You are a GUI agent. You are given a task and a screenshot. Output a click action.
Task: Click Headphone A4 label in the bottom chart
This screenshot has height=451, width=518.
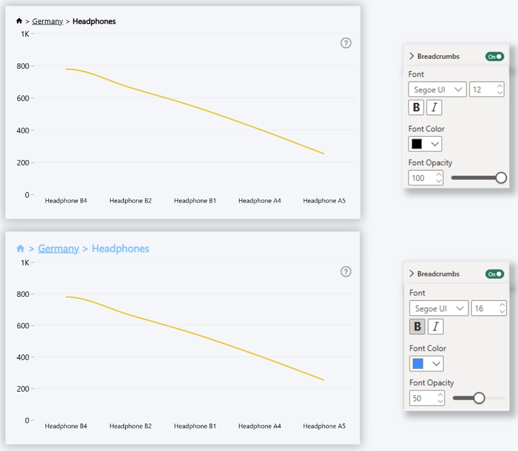[260, 426]
